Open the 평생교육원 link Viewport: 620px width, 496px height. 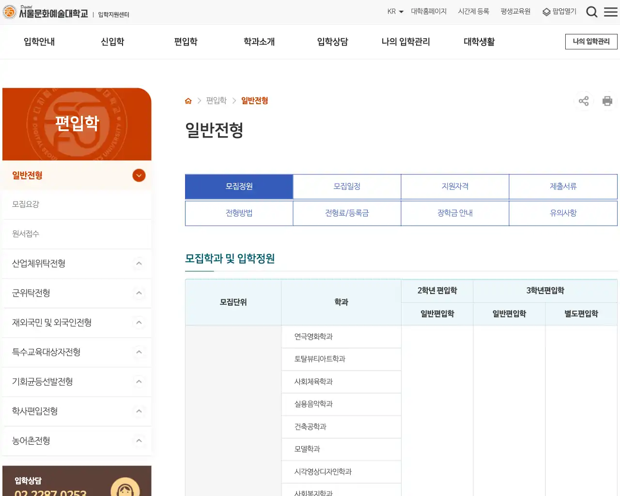click(x=515, y=12)
